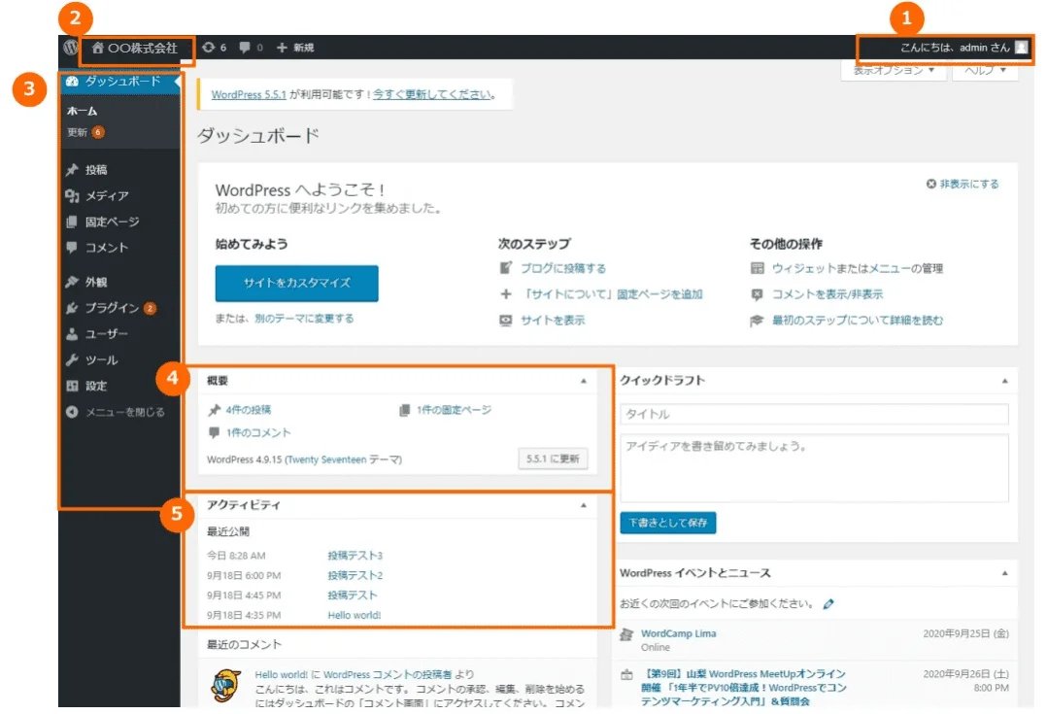The height and width of the screenshot is (714, 1047).
Task: Click the メディア icon in sidebar
Action: click(x=72, y=195)
